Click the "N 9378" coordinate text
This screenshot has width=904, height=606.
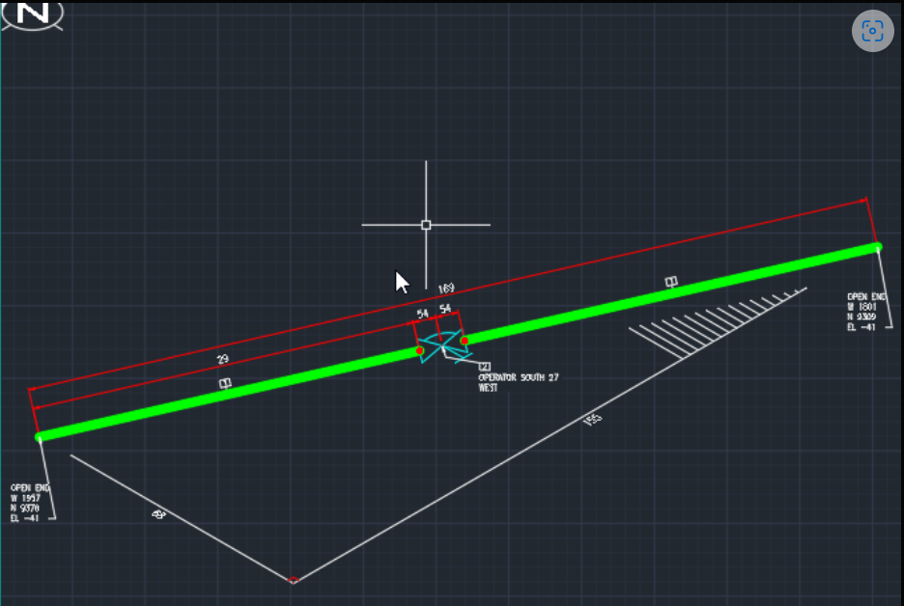25,508
